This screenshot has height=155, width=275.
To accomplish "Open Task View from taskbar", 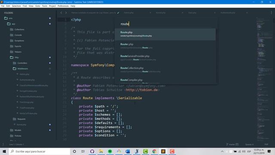I will click(x=83, y=151).
